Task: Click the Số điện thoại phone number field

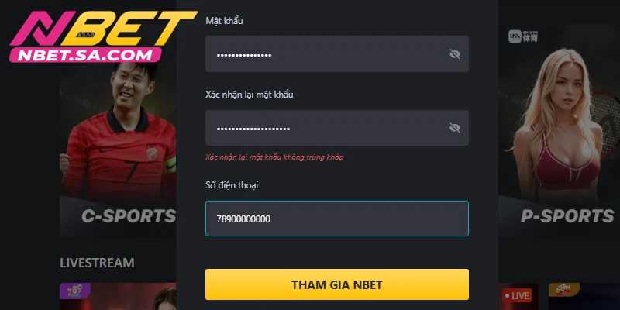Action: pyautogui.click(x=337, y=219)
